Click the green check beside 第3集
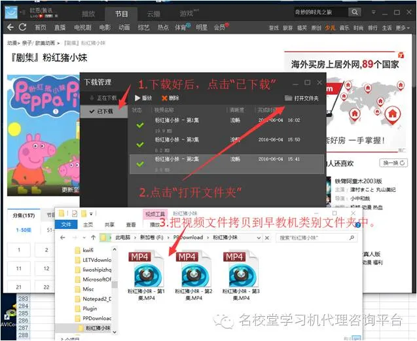Image resolution: width=417 pixels, height=341 pixels. click(x=140, y=145)
